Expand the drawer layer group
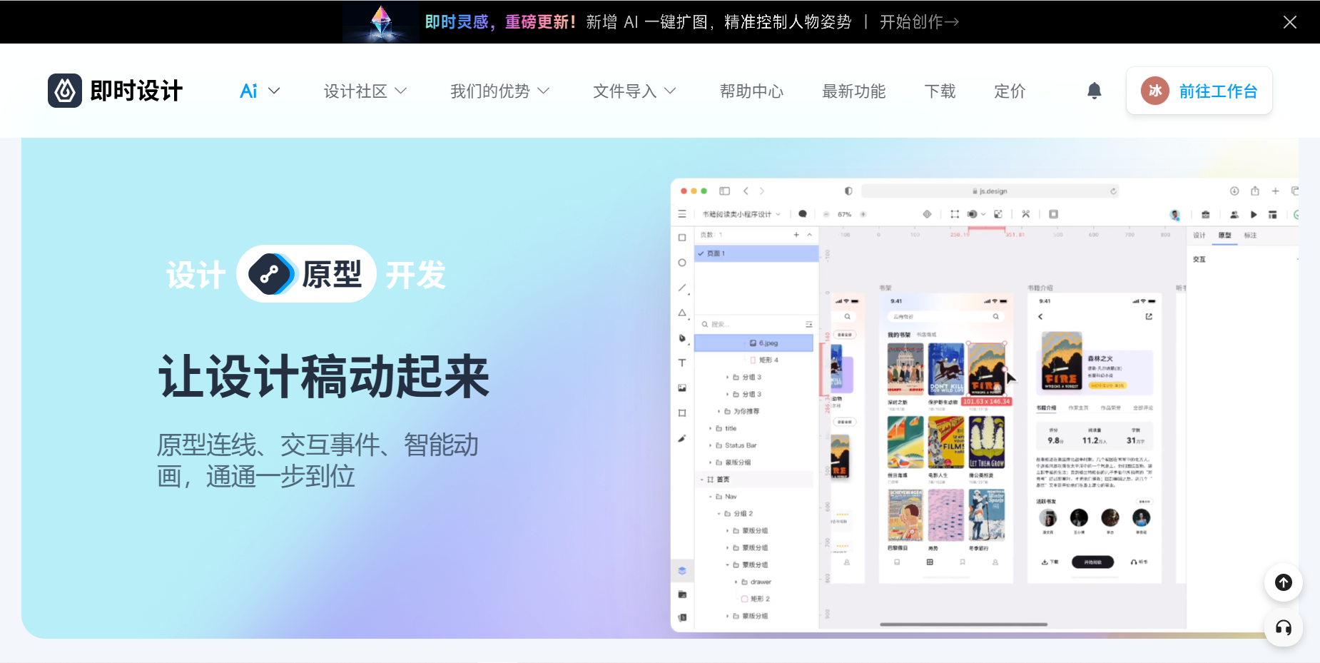The width and height of the screenshot is (1320, 663). (x=736, y=582)
